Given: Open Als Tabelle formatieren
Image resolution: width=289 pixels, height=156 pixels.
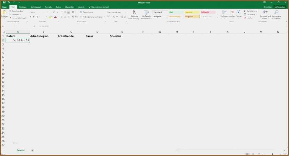Looking at the screenshot, I should 146,15.
